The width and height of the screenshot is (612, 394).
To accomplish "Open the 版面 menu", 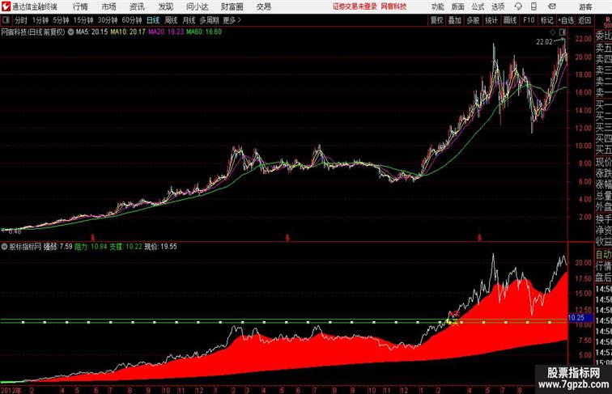I will [x=458, y=6].
